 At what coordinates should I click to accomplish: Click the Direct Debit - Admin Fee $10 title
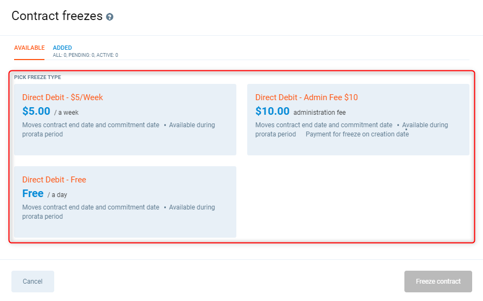306,97
